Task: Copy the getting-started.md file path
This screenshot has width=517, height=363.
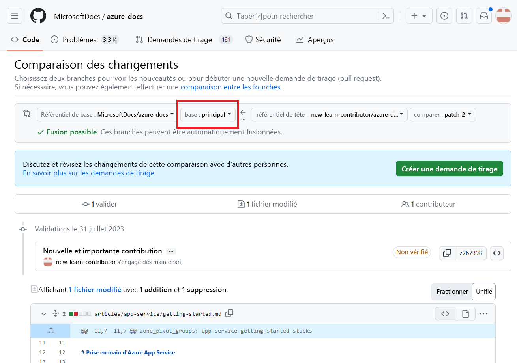Action: (229, 313)
